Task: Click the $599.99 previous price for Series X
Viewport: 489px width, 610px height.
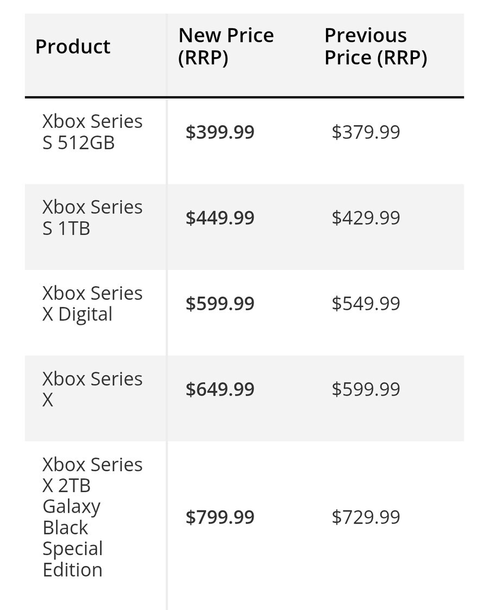Action: coord(366,389)
